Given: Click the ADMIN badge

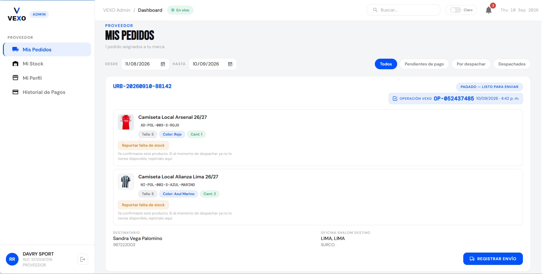Looking at the screenshot, I should (x=39, y=14).
